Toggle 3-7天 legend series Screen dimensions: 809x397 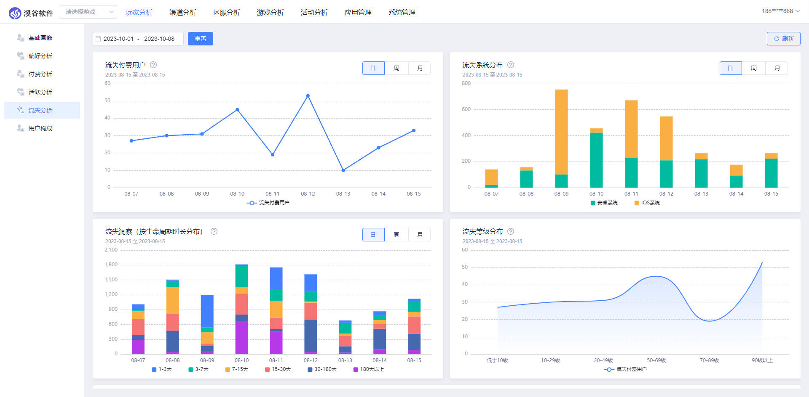[198, 369]
